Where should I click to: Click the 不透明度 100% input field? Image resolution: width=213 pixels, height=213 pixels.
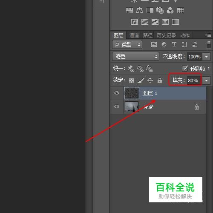[195, 57]
